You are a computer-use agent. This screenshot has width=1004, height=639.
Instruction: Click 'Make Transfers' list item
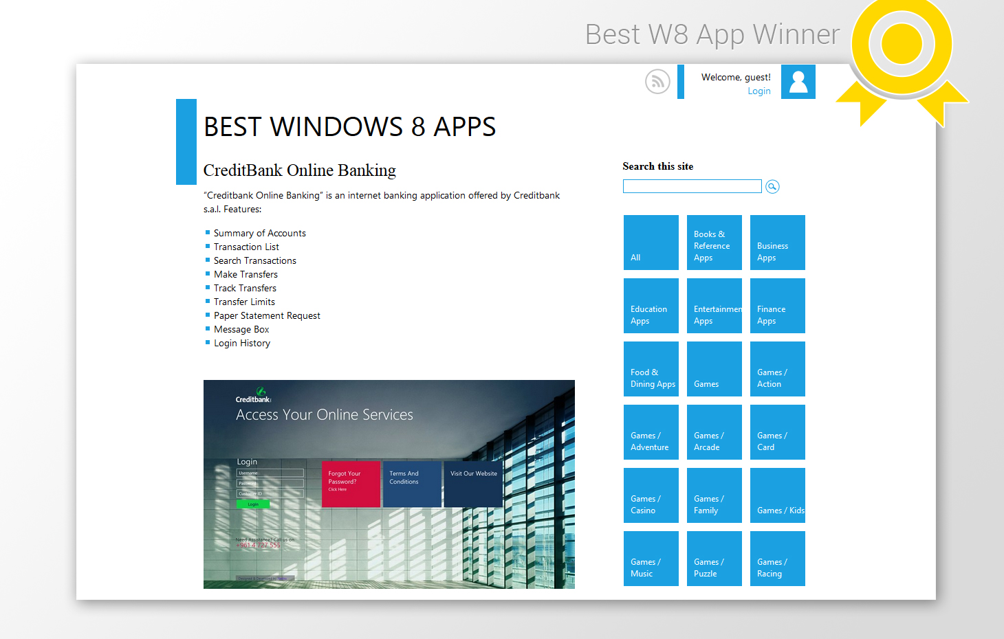tap(245, 275)
